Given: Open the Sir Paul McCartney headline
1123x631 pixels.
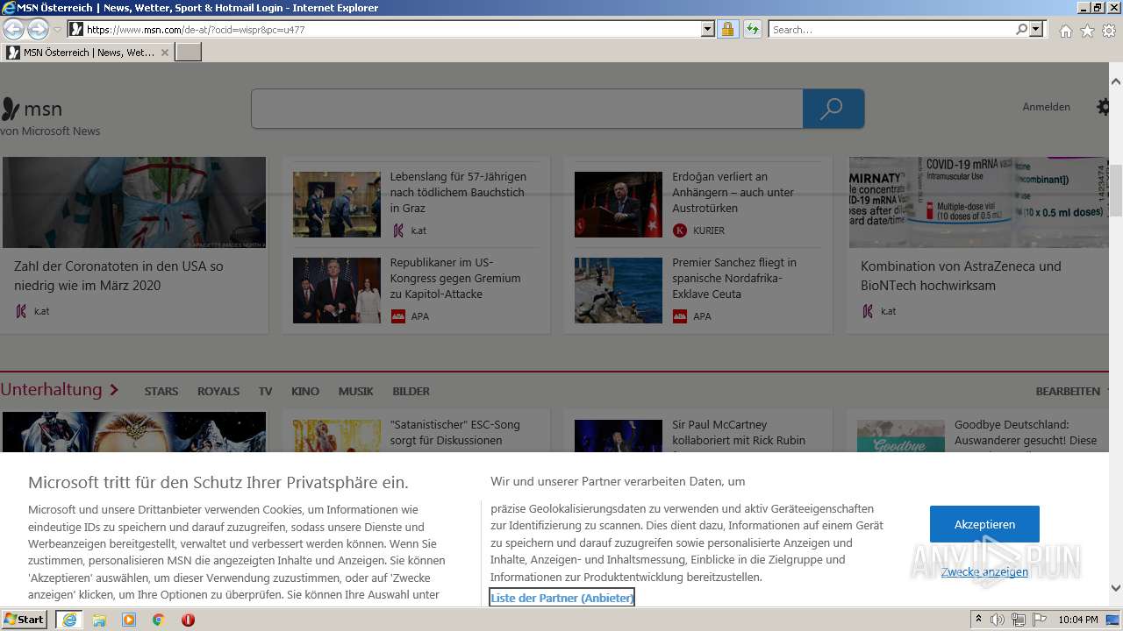Looking at the screenshot, I should (x=739, y=432).
